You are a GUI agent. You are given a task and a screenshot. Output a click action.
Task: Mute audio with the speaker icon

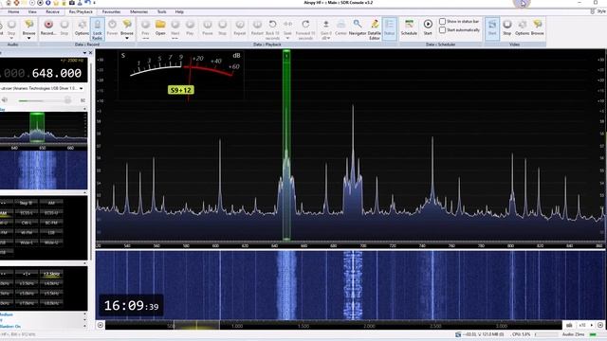point(5,100)
